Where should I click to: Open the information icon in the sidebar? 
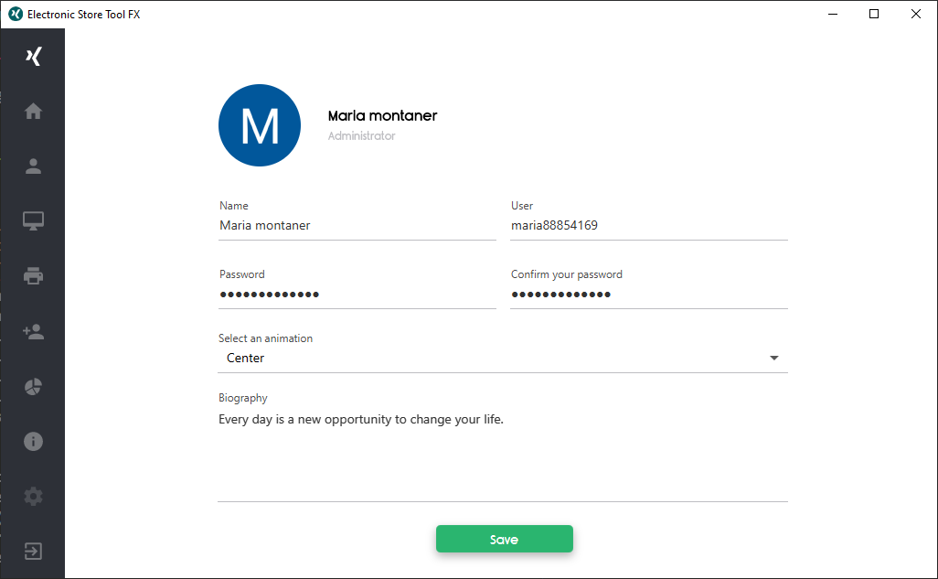(34, 441)
